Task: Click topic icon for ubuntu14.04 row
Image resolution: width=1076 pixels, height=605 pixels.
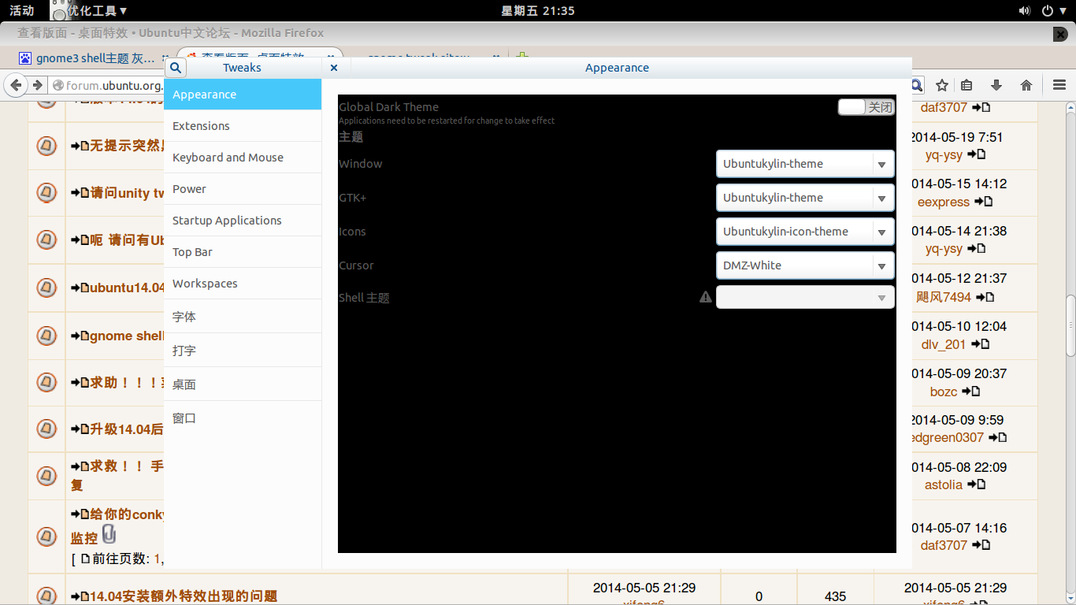Action: click(x=46, y=288)
